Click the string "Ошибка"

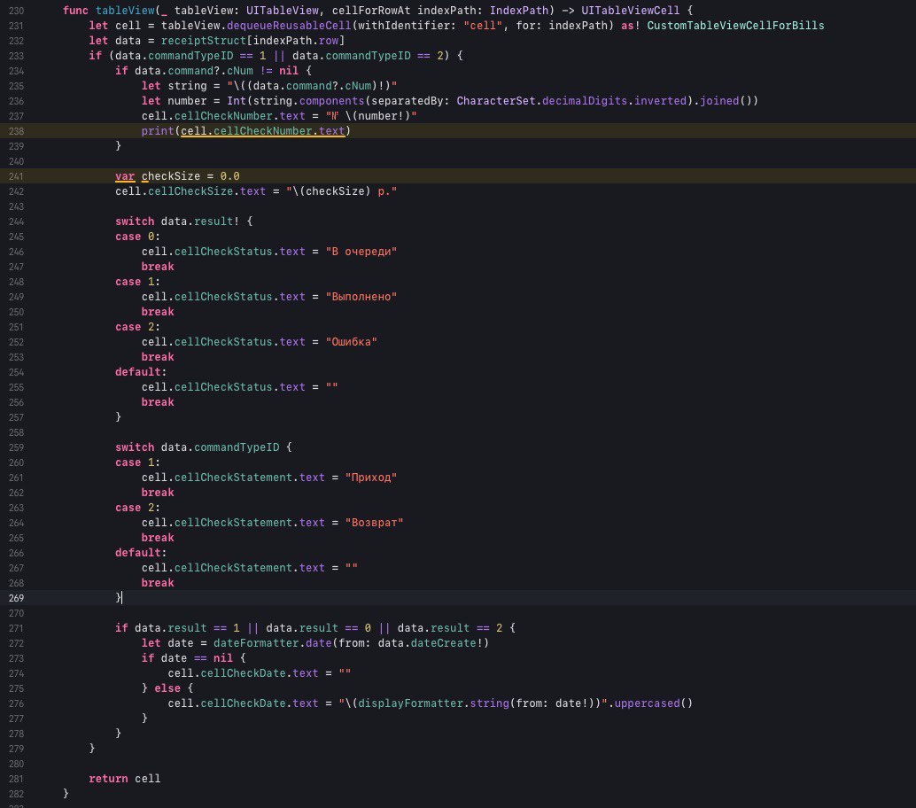coord(351,342)
